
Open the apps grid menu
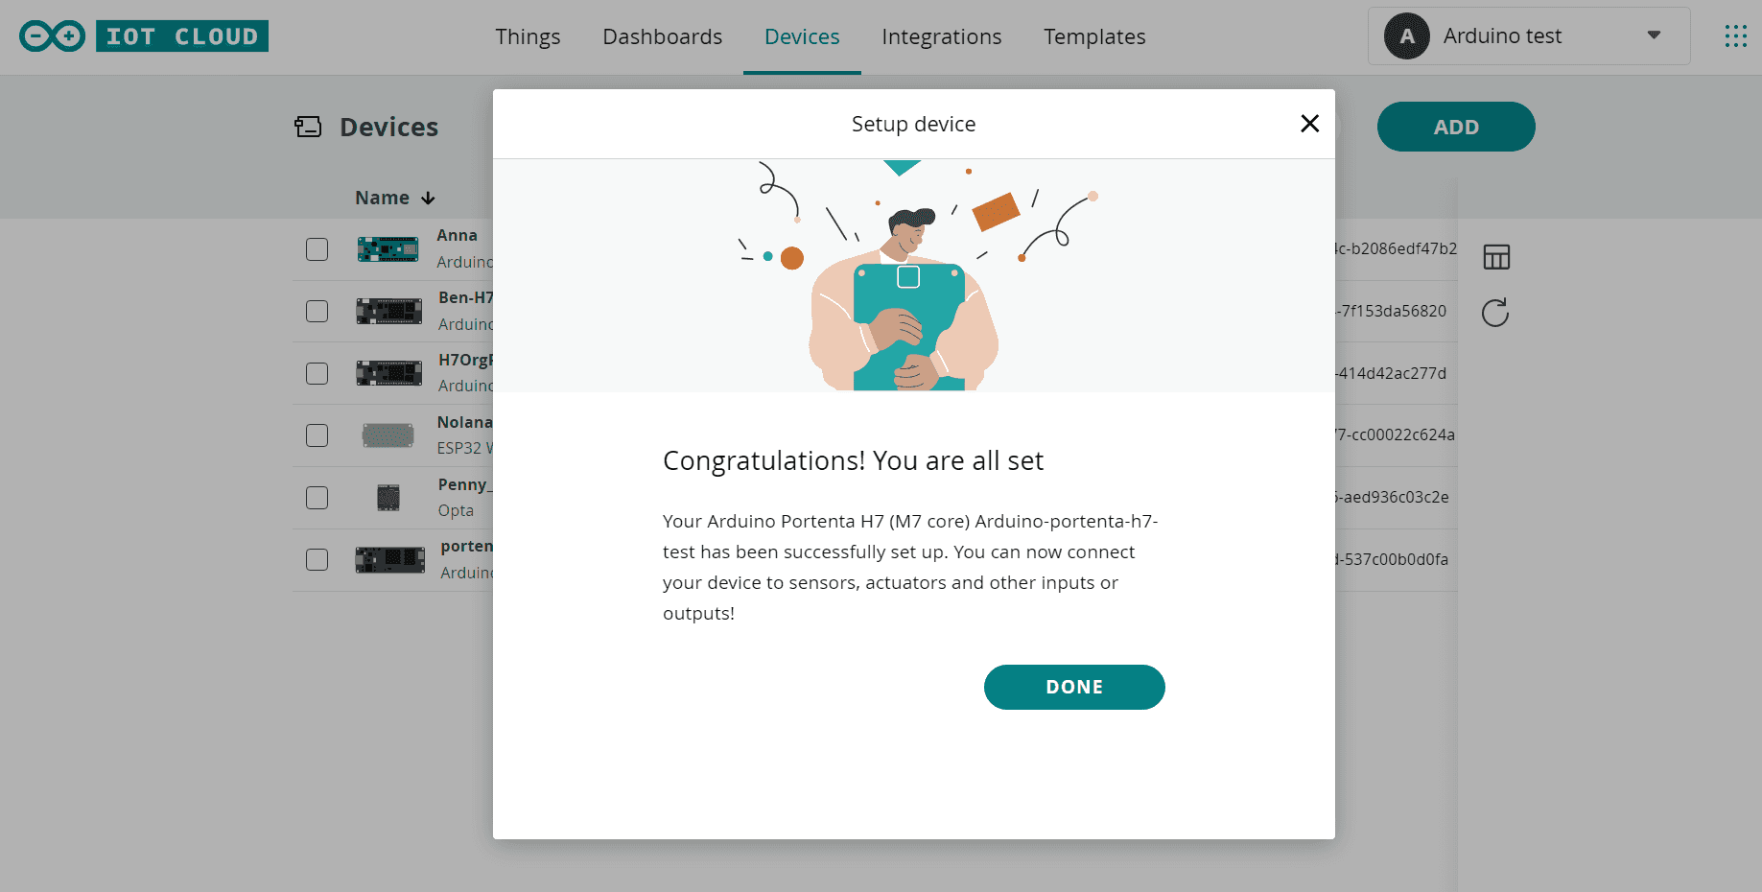(x=1735, y=36)
